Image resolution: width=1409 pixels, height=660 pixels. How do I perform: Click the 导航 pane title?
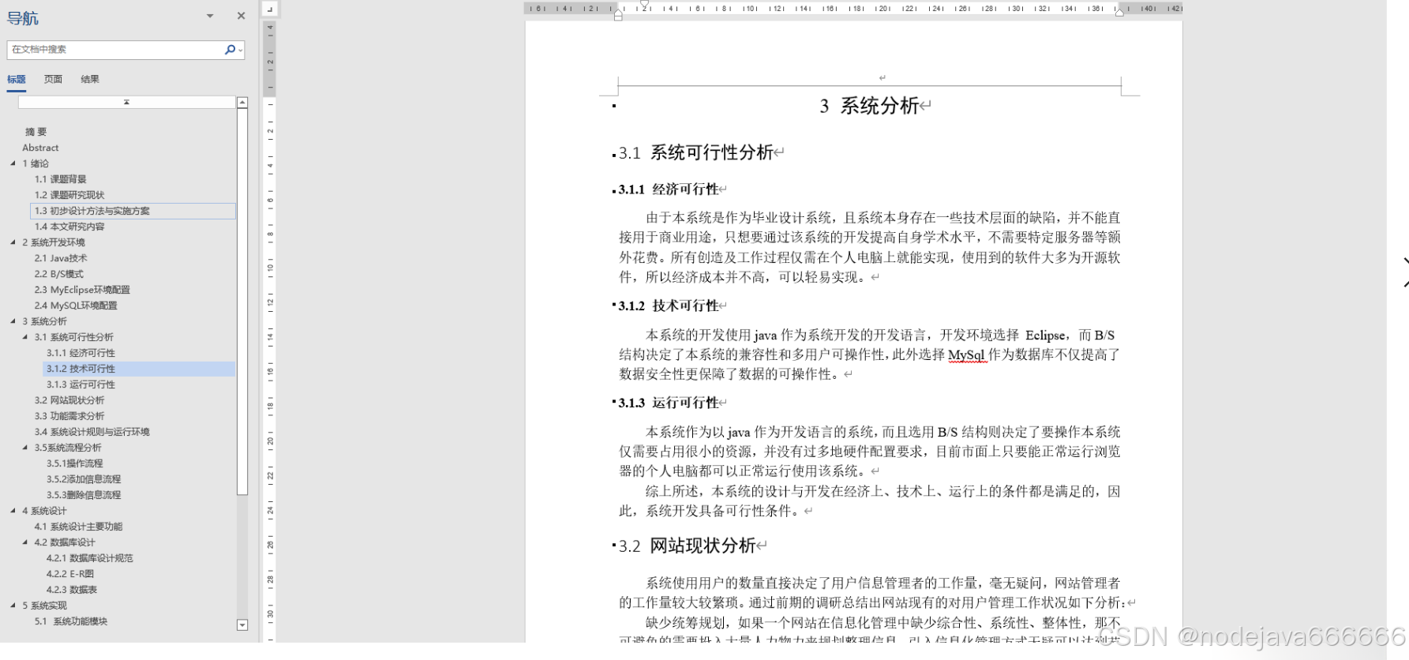[x=23, y=17]
